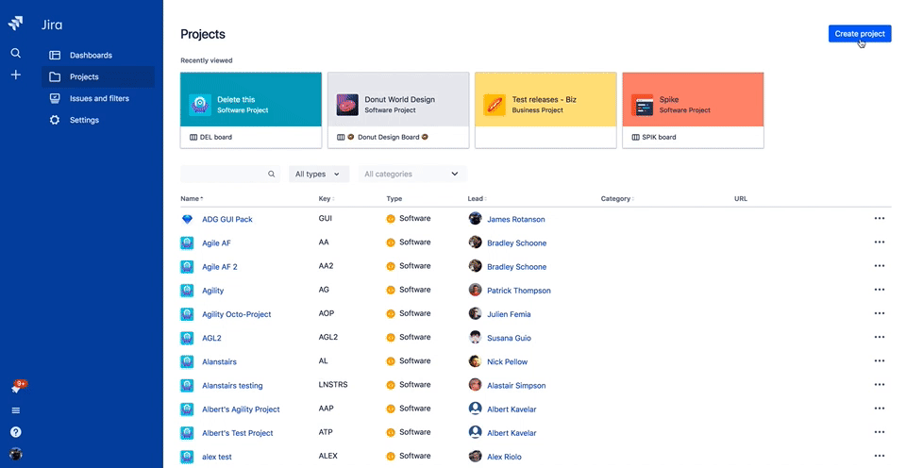Open more actions for Alanstairs row
The width and height of the screenshot is (906, 468).
pos(880,360)
